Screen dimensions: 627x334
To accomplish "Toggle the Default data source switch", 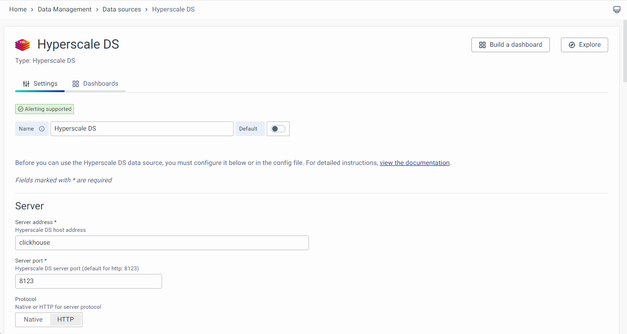I will coord(278,129).
